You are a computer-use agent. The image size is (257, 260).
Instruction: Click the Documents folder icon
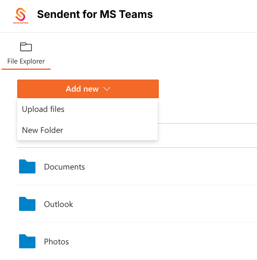click(x=27, y=167)
